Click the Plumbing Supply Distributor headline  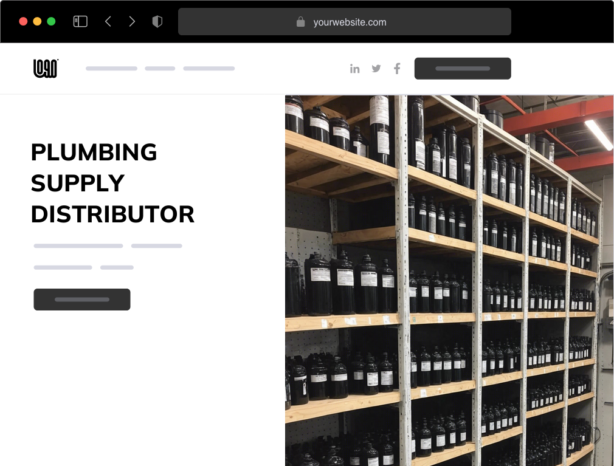pyautogui.click(x=112, y=183)
